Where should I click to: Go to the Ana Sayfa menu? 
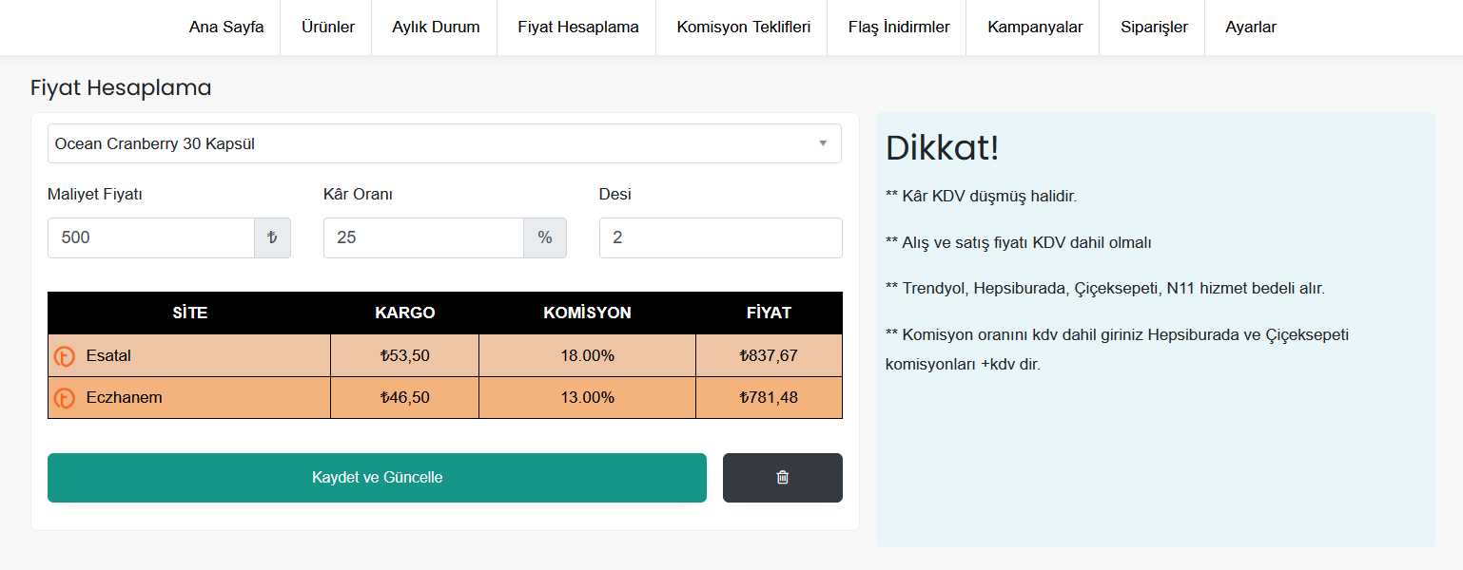[x=226, y=28]
